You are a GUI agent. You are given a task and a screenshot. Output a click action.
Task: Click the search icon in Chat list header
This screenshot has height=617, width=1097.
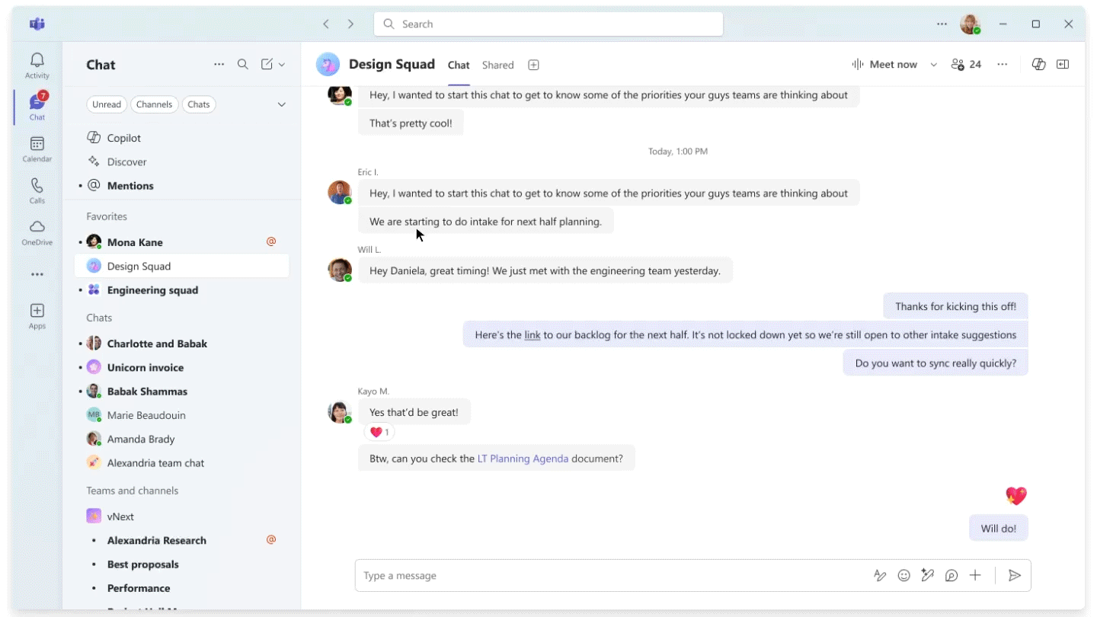point(243,65)
